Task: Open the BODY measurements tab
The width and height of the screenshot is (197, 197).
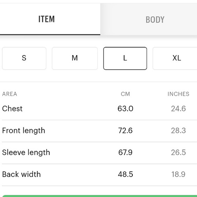Action: point(149,19)
